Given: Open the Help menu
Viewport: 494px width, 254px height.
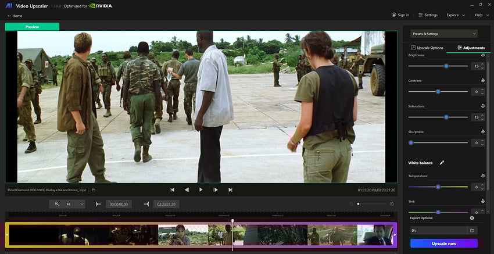Looking at the screenshot, I should pos(479,15).
